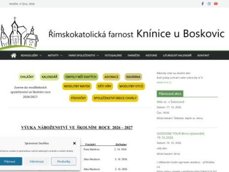The height and width of the screenshot is (172, 229).
Task: Click the Spravovat Souhlas dialog title
Action: 37,143
